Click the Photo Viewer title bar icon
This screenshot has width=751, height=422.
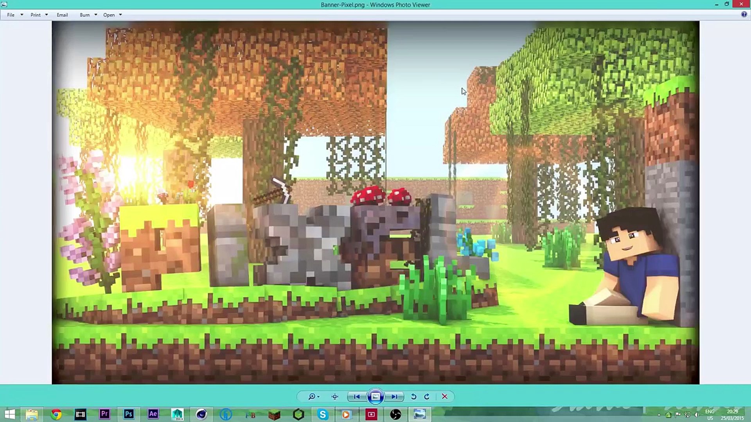[x=4, y=4]
